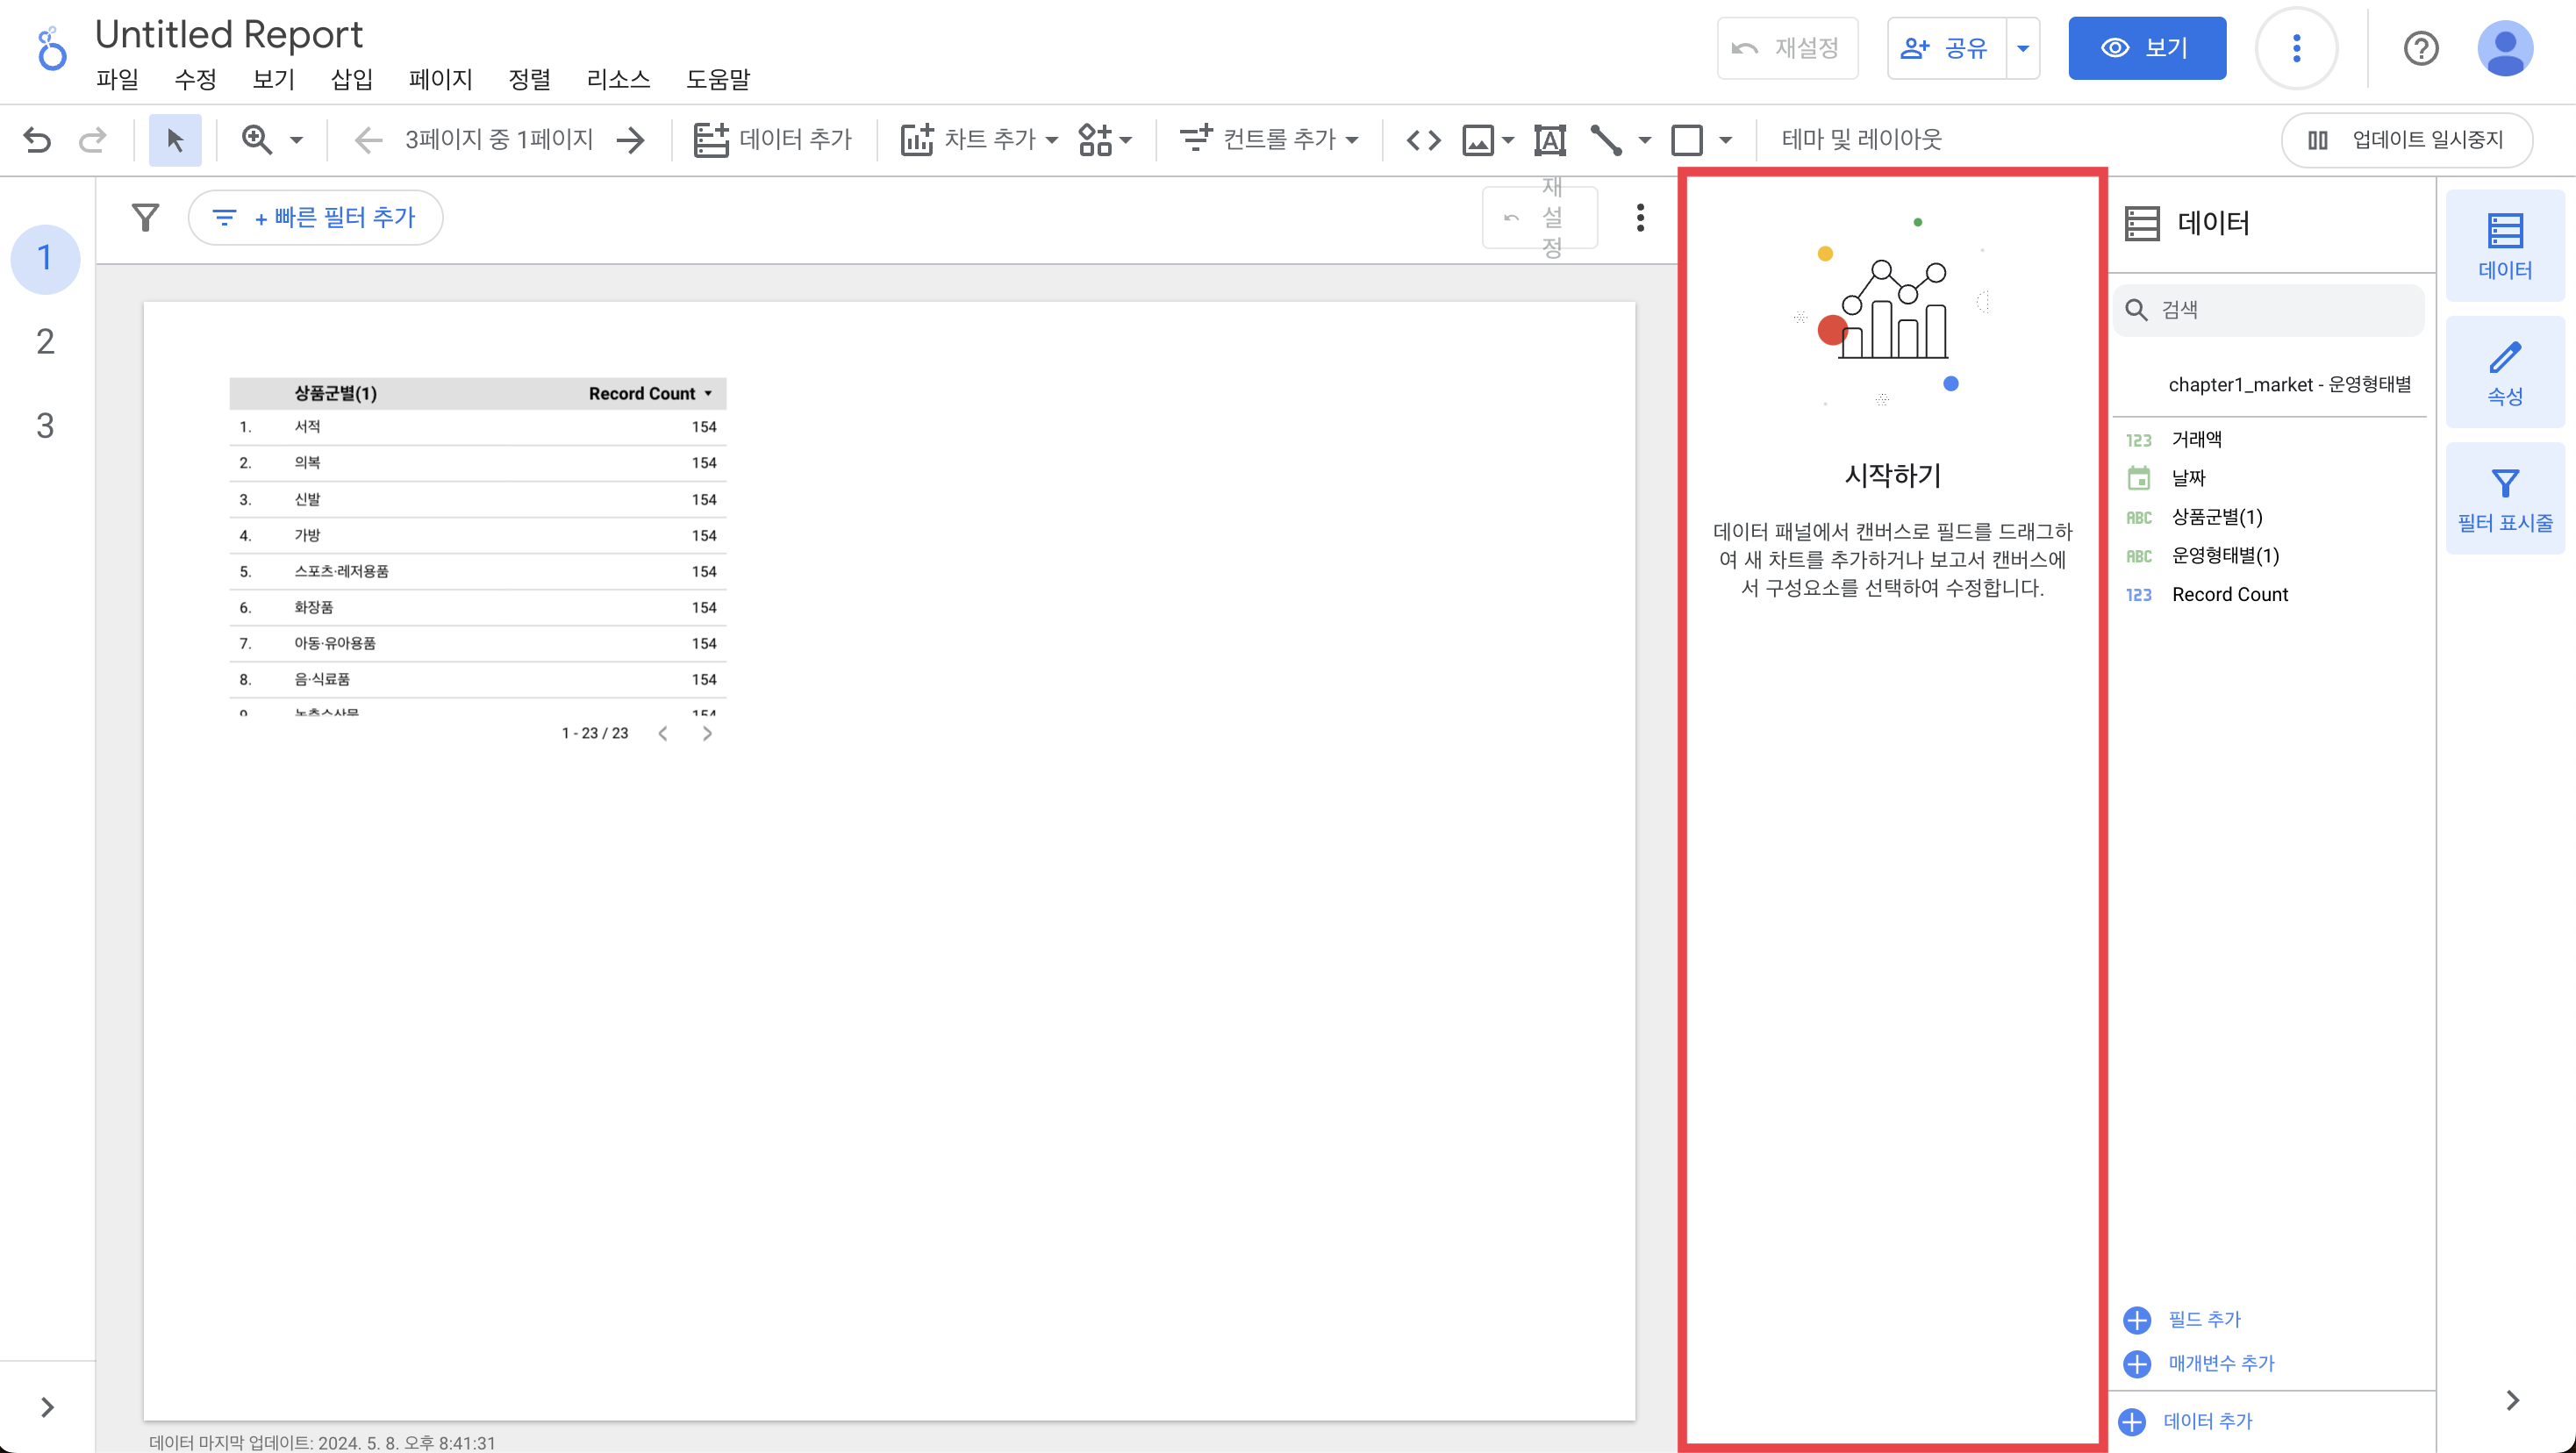Toggle the 데이터 panel button
Screen dimensions: 2576x1453
pos(2504,245)
